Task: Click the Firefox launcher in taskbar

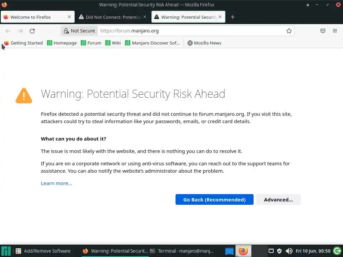Action: 243,251
